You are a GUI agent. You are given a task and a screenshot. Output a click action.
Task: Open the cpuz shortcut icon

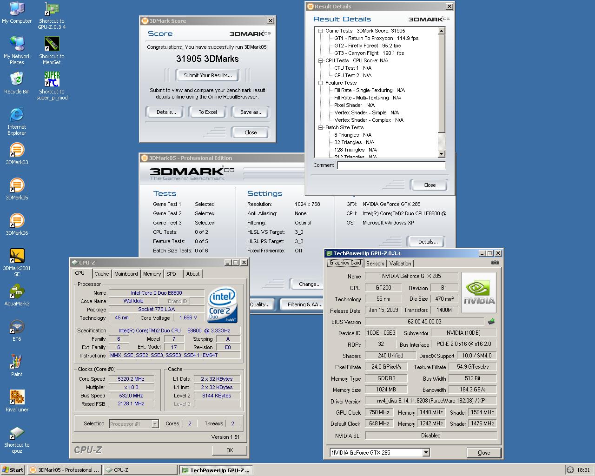click(x=17, y=439)
